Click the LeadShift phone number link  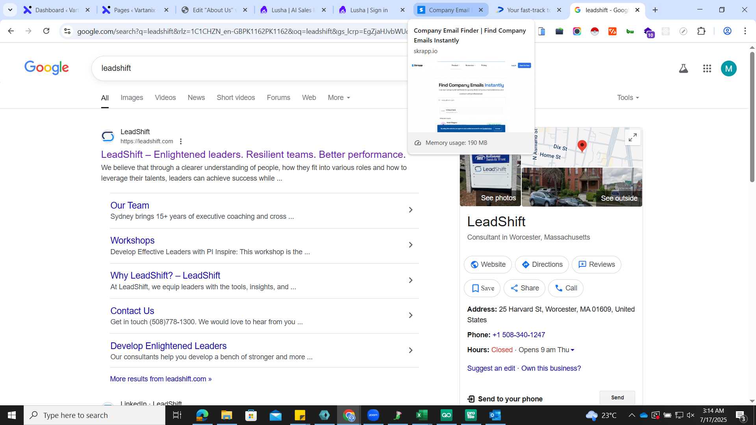click(x=519, y=335)
